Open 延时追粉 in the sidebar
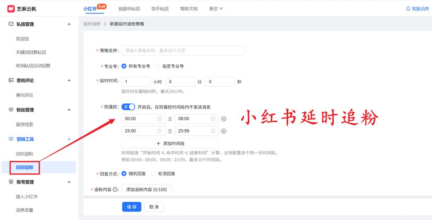432x220 pixels. (x=24, y=167)
